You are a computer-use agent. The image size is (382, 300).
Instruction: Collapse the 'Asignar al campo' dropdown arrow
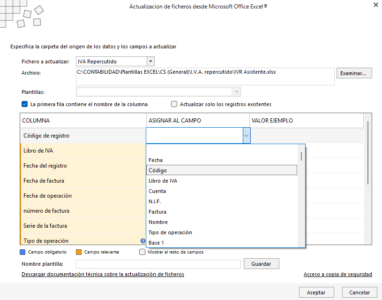tap(247, 136)
